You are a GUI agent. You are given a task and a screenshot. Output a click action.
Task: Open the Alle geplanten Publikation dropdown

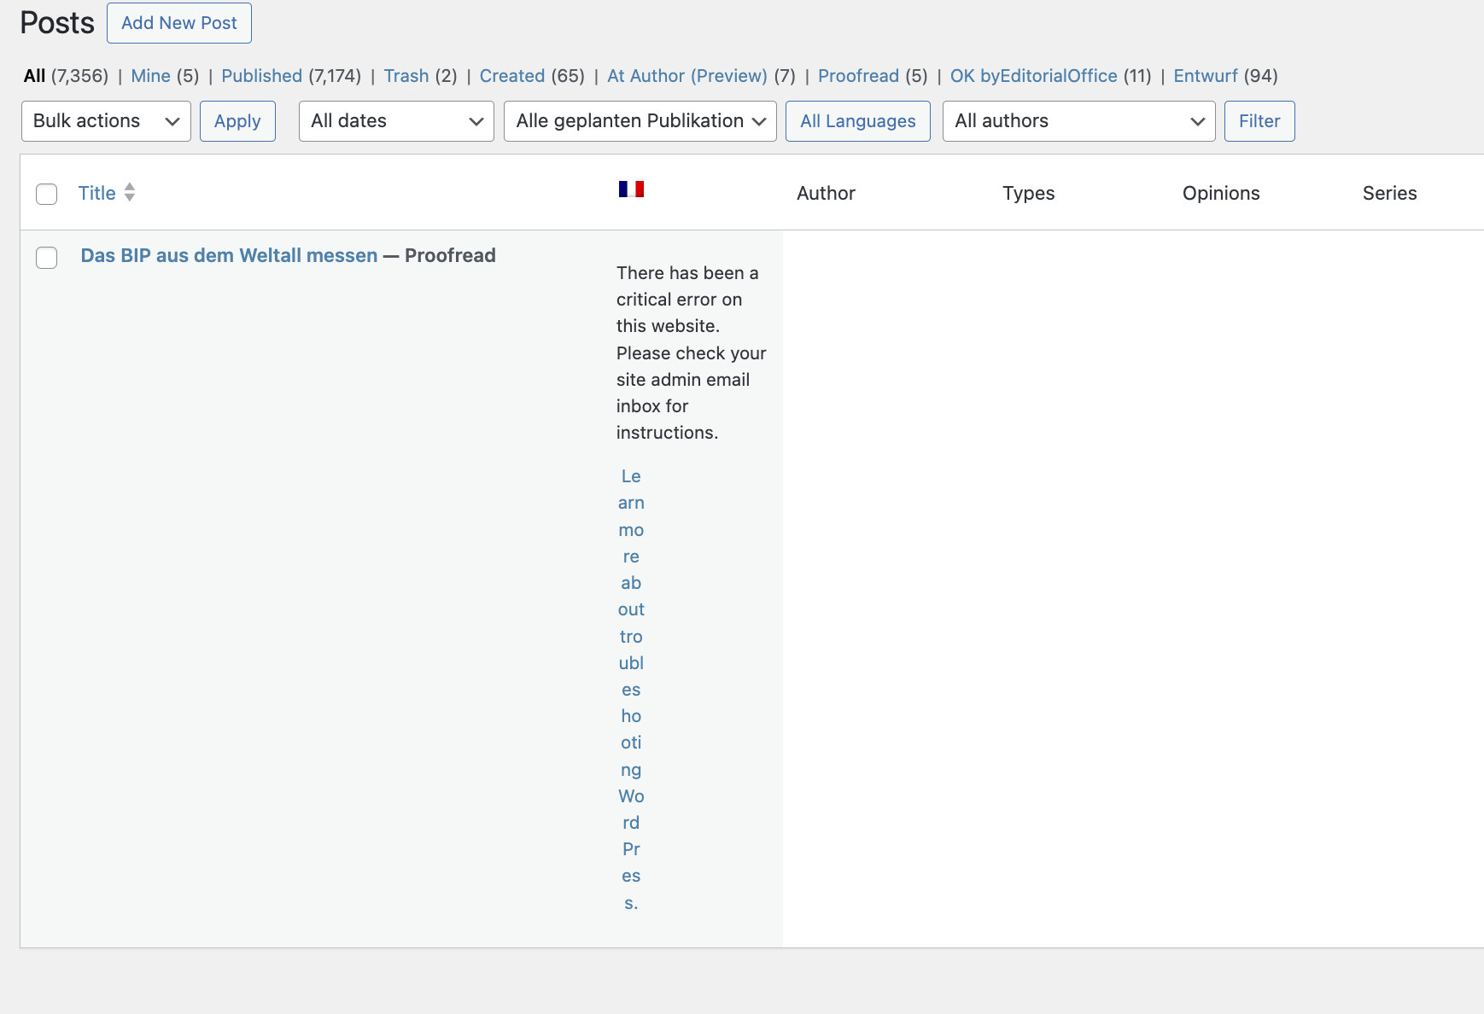coord(640,121)
